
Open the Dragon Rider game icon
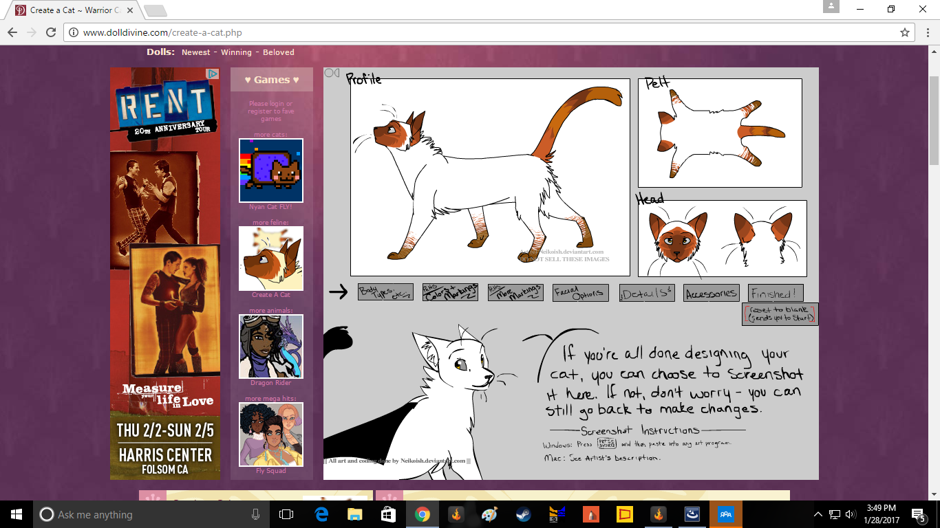pyautogui.click(x=270, y=346)
